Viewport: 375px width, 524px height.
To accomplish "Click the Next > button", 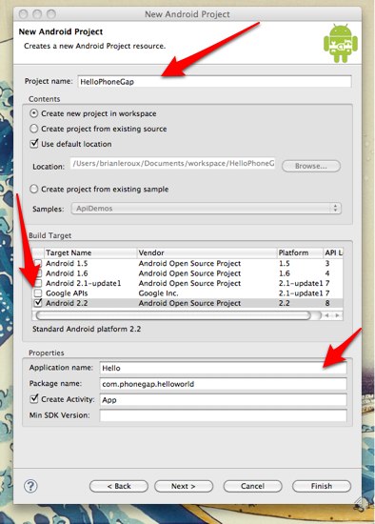I will point(184,486).
